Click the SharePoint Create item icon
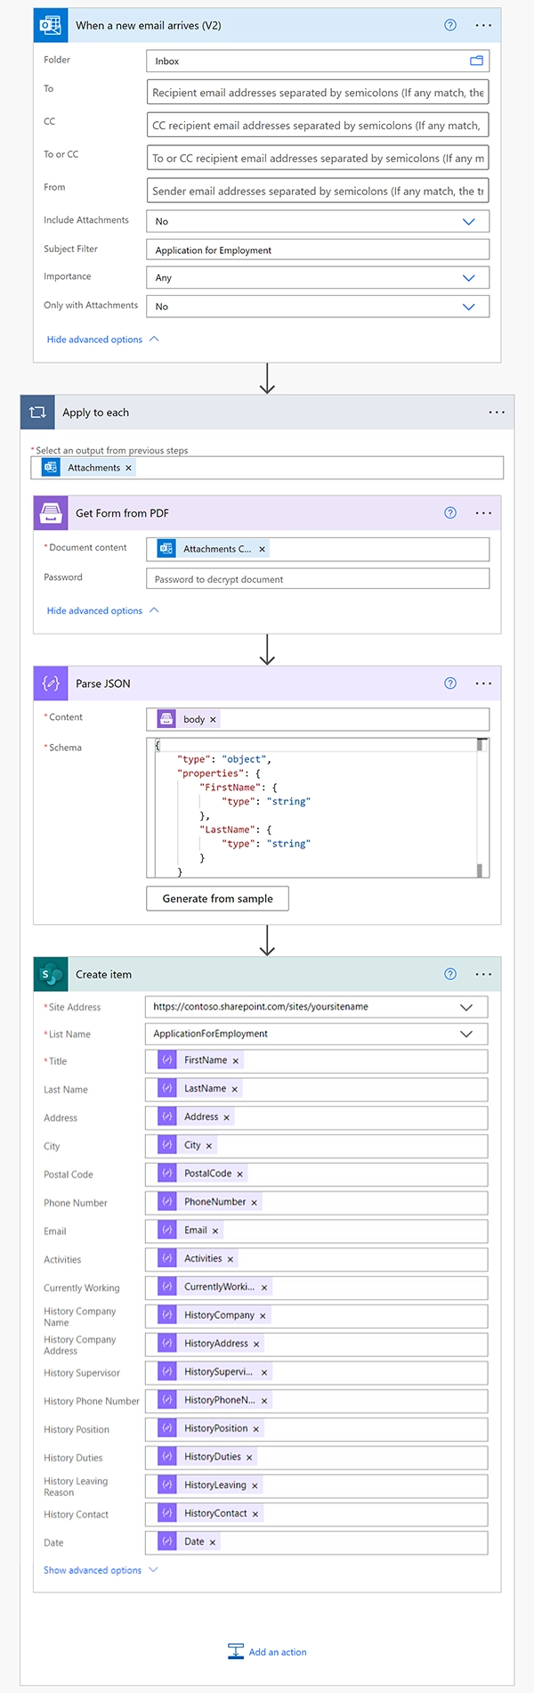Viewport: 534px width, 1693px height. tap(50, 974)
